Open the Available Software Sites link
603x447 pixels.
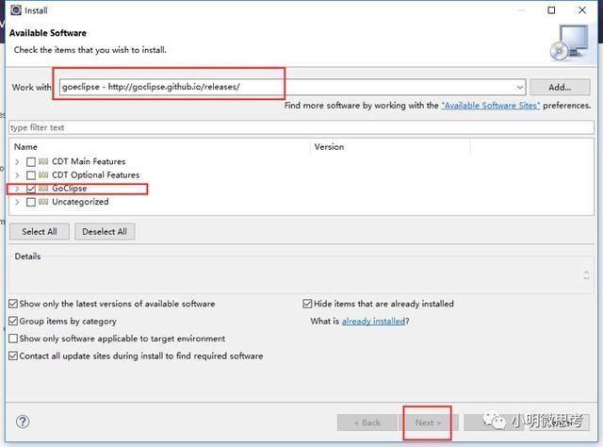point(490,106)
